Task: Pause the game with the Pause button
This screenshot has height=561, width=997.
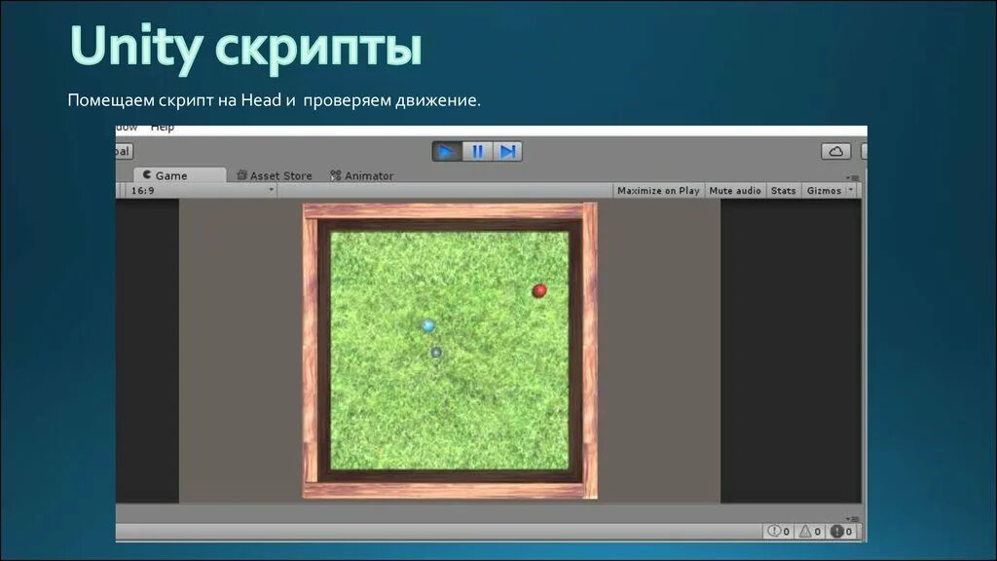Action: (x=477, y=151)
